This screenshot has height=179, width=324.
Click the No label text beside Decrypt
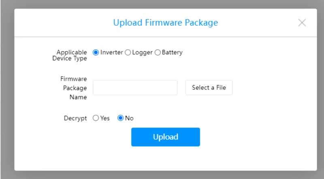point(129,118)
